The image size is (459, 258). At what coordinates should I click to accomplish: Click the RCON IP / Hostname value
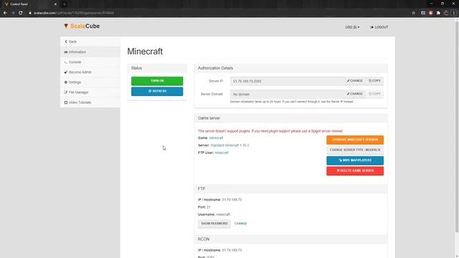pyautogui.click(x=232, y=250)
